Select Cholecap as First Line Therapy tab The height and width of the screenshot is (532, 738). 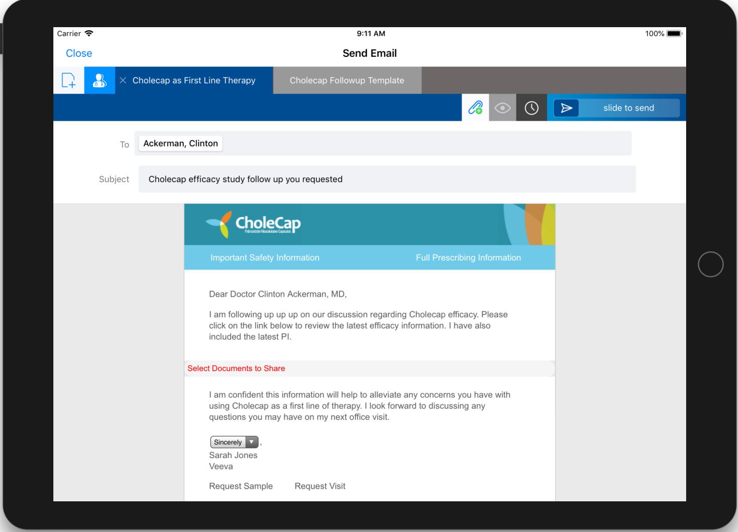(x=194, y=80)
